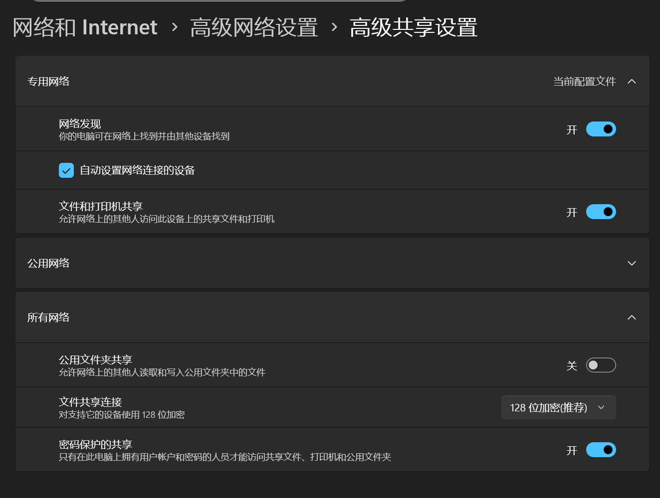Expand the 公用网络 section chevron
Screen dimensions: 660x498
pos(632,263)
